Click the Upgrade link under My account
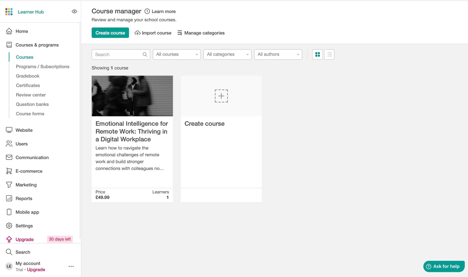This screenshot has width=468, height=277. click(36, 270)
